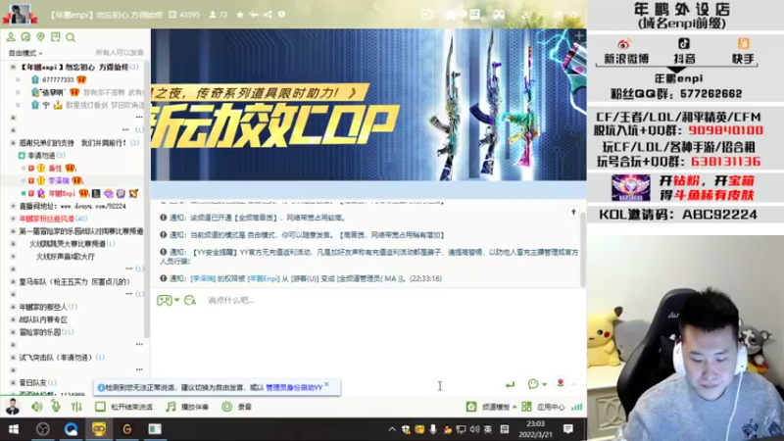
Task: Collapse the 【年鹏enpi】勿忘初心 channel node
Action: point(13,67)
